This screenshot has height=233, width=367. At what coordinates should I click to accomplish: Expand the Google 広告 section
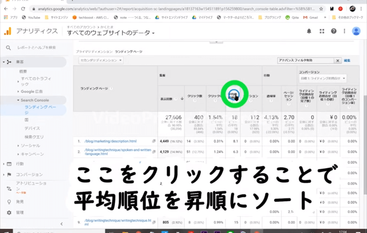[18, 92]
